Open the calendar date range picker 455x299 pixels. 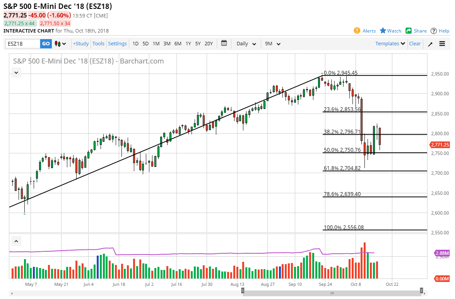(224, 43)
